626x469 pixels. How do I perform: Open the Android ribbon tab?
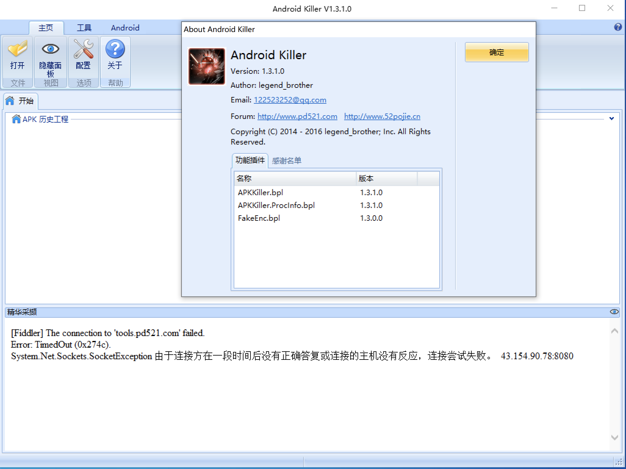click(125, 28)
